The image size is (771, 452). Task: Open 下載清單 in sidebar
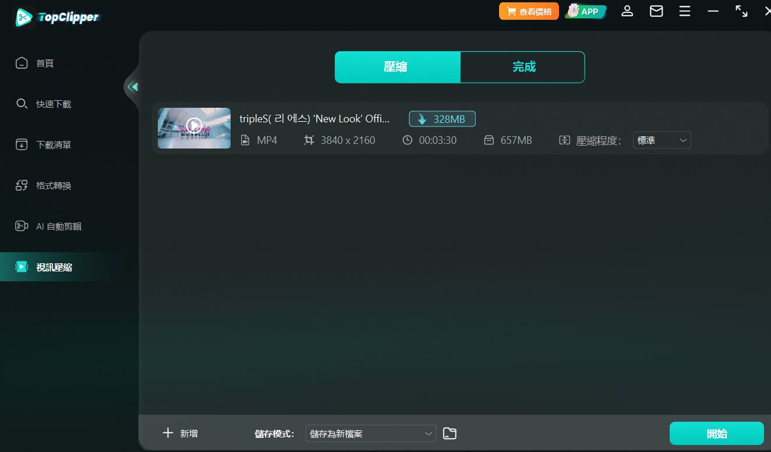pyautogui.click(x=52, y=144)
